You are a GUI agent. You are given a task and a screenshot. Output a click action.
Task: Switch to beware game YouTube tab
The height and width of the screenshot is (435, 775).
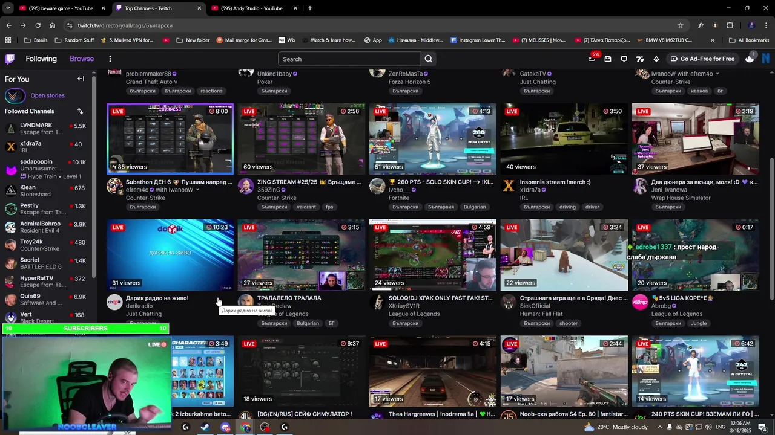click(x=61, y=8)
